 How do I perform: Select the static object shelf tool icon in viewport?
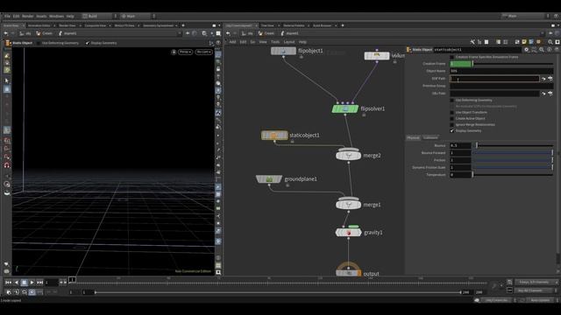click(x=7, y=43)
